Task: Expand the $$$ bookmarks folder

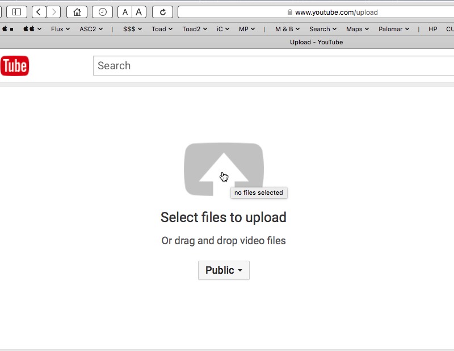Action: 132,29
